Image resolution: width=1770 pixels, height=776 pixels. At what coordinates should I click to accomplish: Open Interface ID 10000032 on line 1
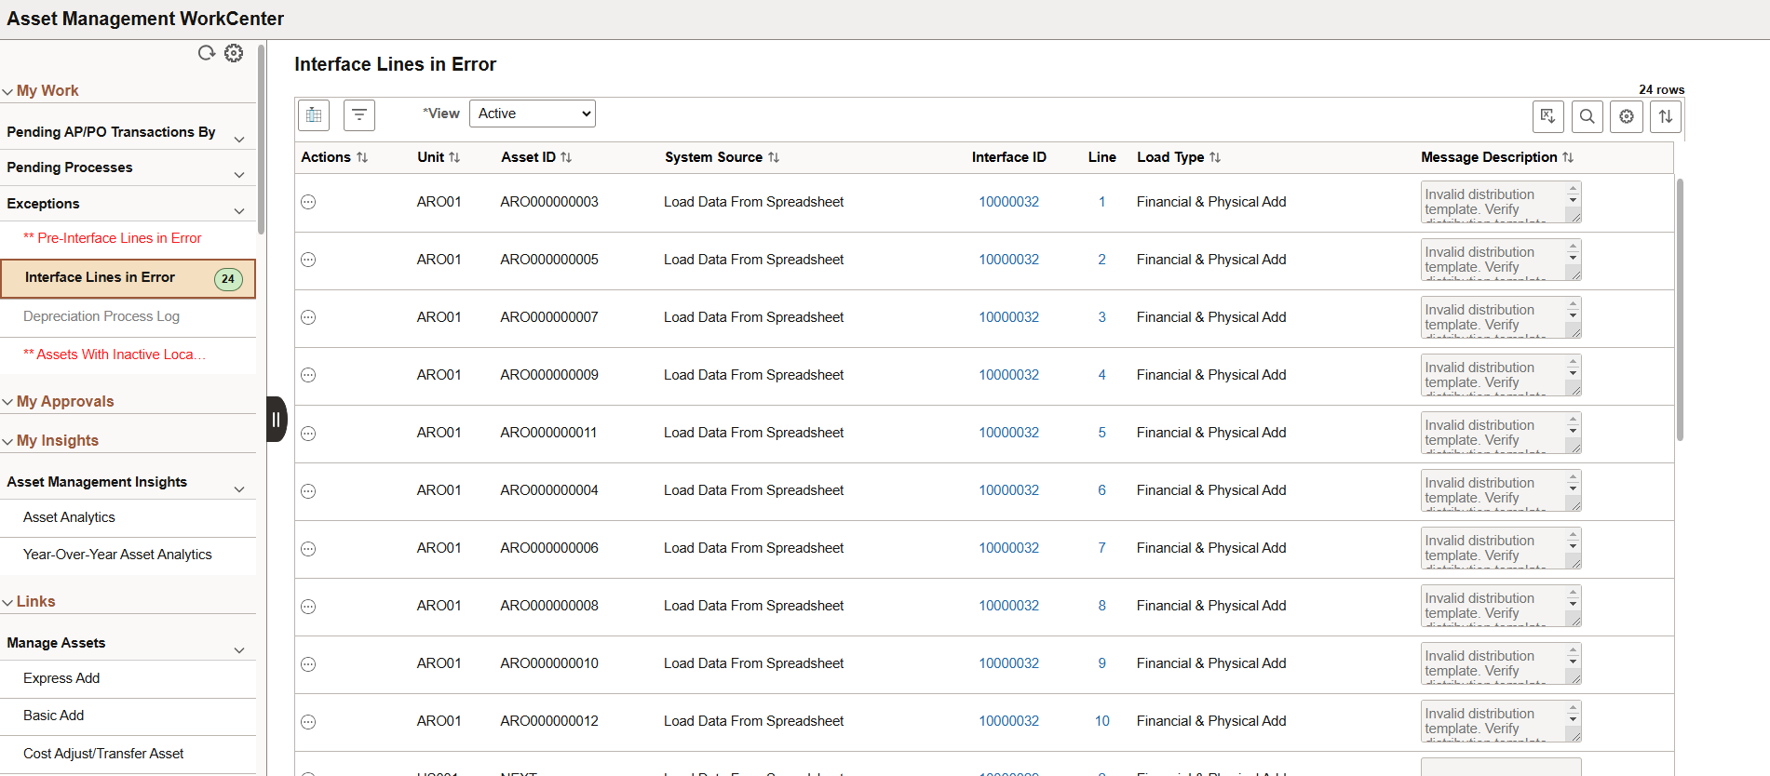click(1008, 202)
